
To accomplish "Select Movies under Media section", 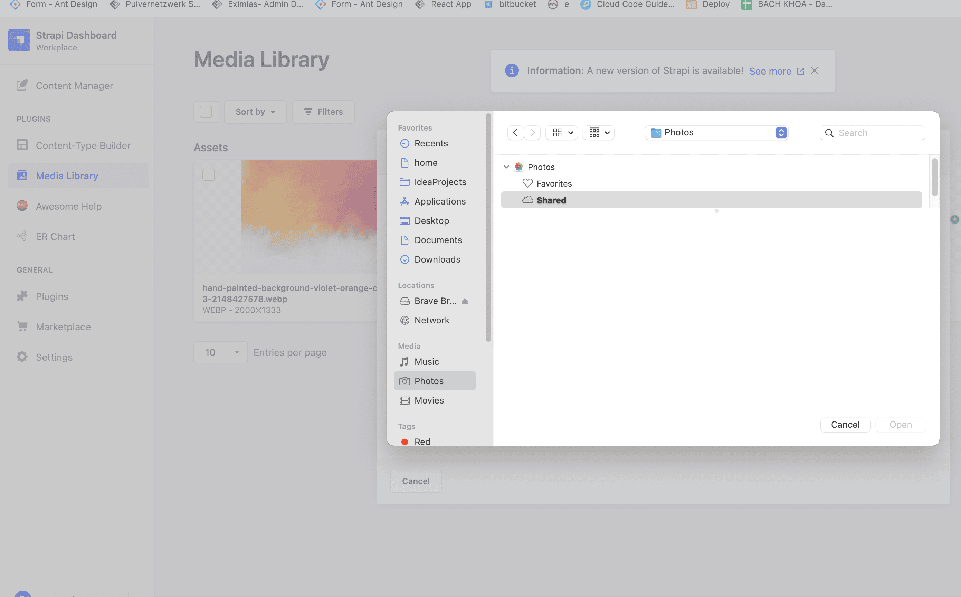I will [x=429, y=400].
